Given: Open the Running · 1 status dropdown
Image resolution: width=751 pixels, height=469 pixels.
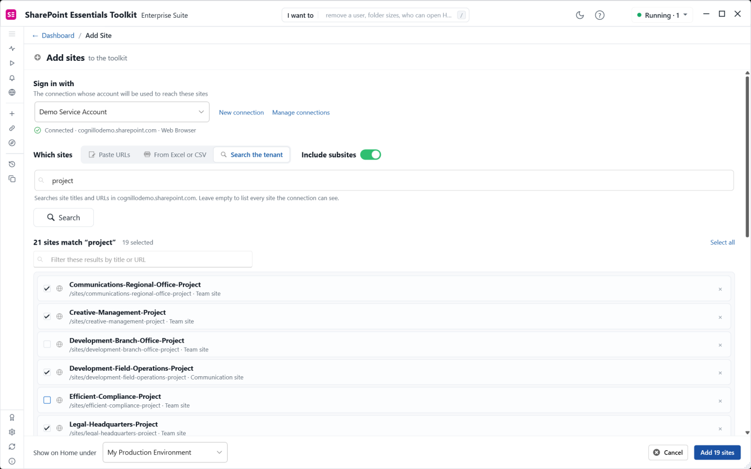Looking at the screenshot, I should coord(662,15).
